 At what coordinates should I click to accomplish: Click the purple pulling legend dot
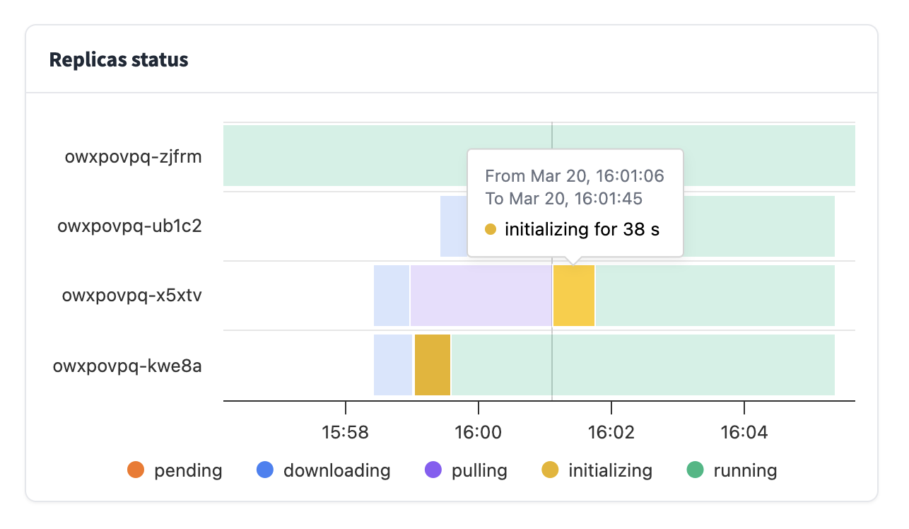click(433, 470)
